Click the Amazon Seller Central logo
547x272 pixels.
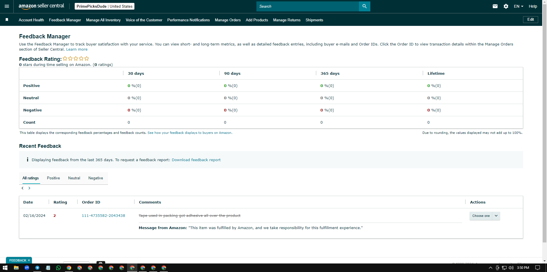[41, 6]
